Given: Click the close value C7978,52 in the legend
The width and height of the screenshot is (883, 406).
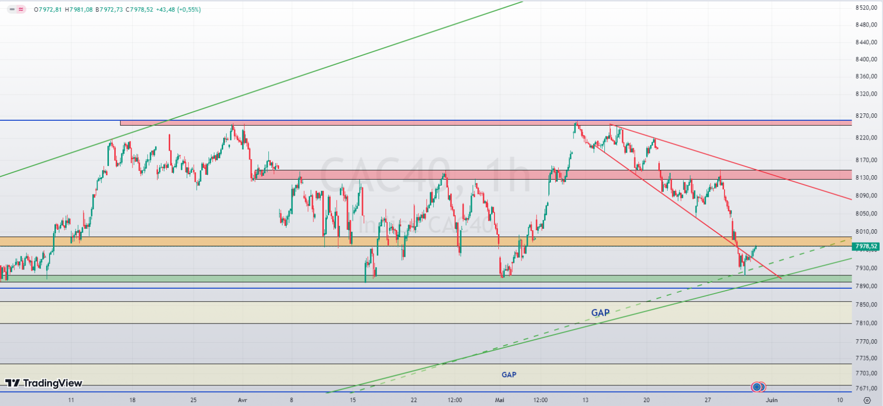Looking at the screenshot, I should tap(139, 9).
